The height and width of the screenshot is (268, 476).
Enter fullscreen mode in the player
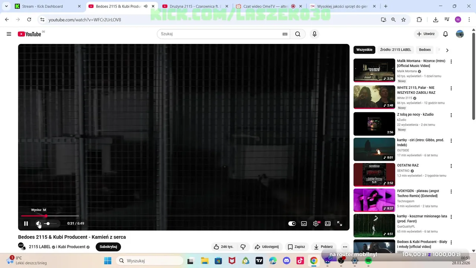pos(340,224)
